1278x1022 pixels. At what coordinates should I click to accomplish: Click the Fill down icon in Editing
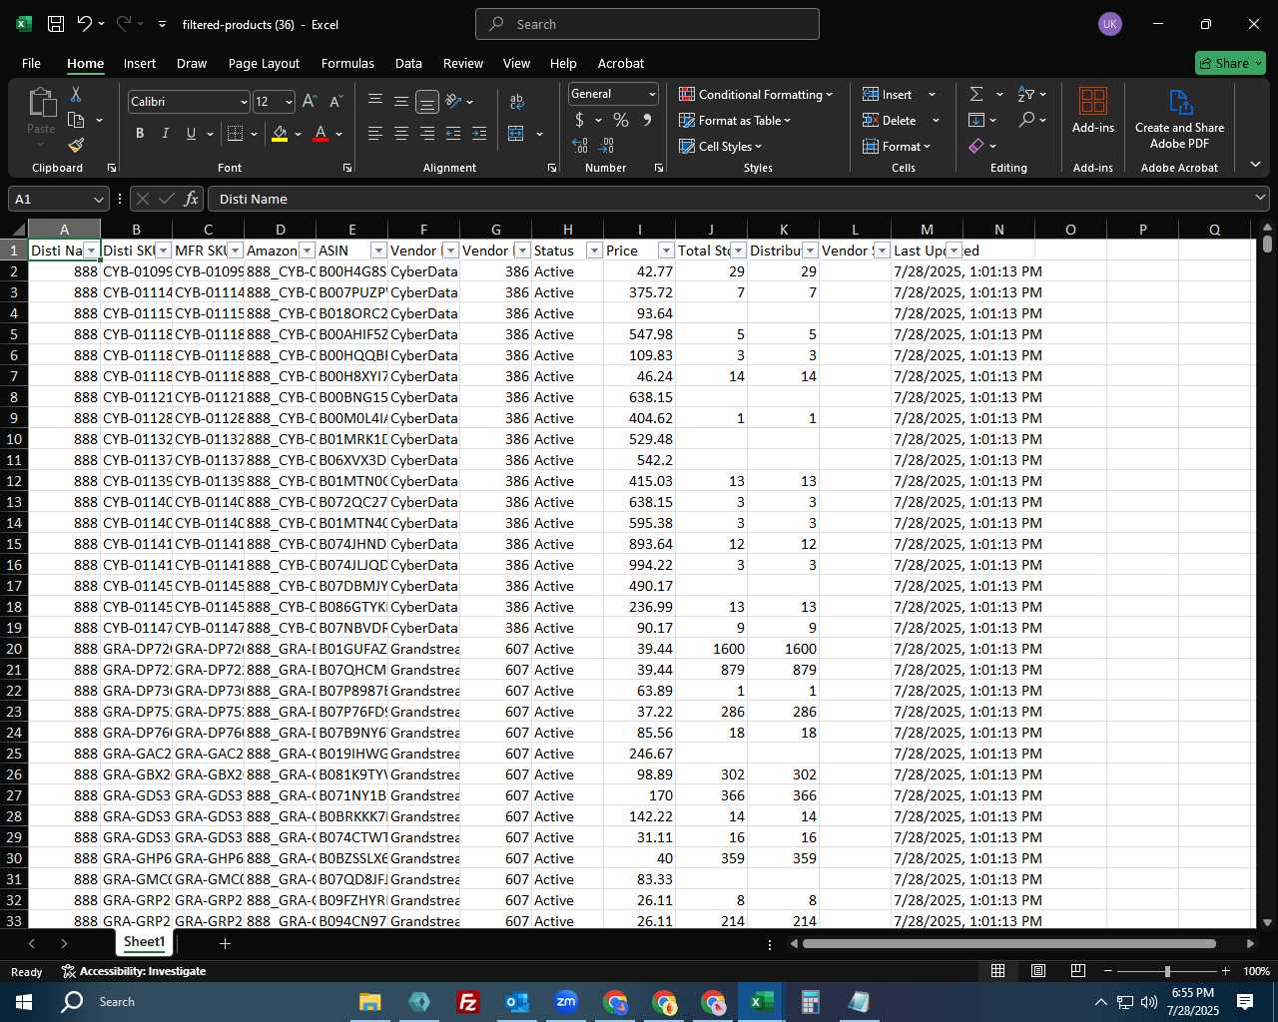(x=976, y=120)
